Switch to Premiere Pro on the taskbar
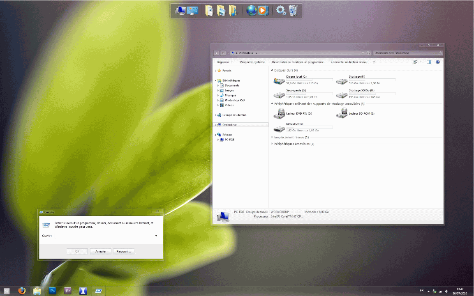The width and height of the screenshot is (474, 296). click(68, 291)
